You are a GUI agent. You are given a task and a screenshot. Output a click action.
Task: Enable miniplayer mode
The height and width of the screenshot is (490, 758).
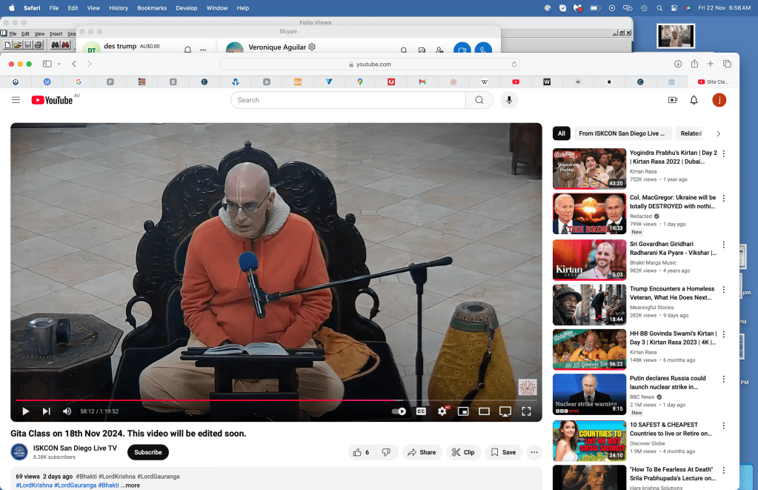463,411
